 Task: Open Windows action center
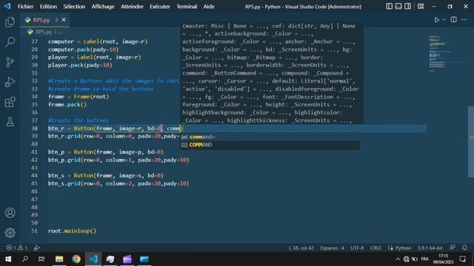coord(462,259)
